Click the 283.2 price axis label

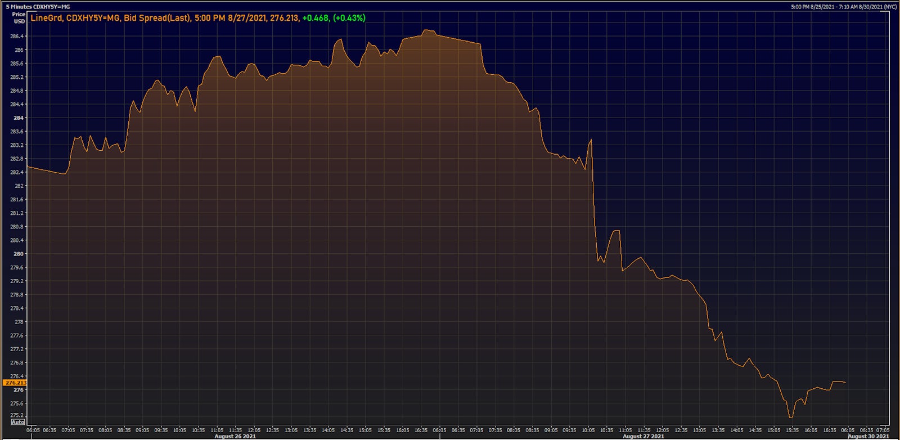tap(17, 145)
